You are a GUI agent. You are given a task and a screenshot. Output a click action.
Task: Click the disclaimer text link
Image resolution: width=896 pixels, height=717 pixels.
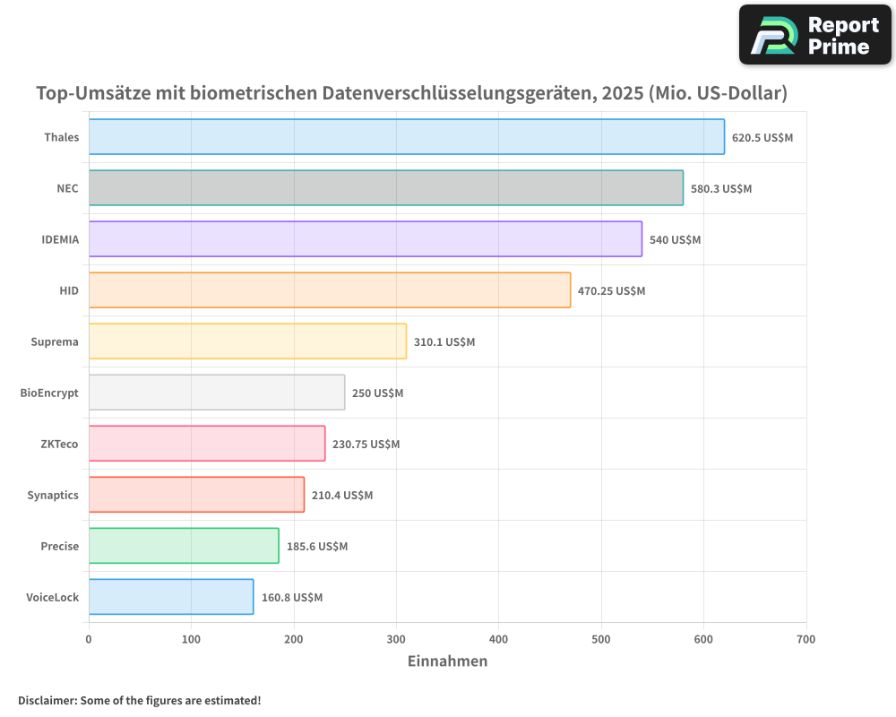pyautogui.click(x=139, y=701)
